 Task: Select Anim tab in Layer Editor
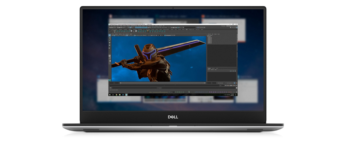[x=217, y=68]
